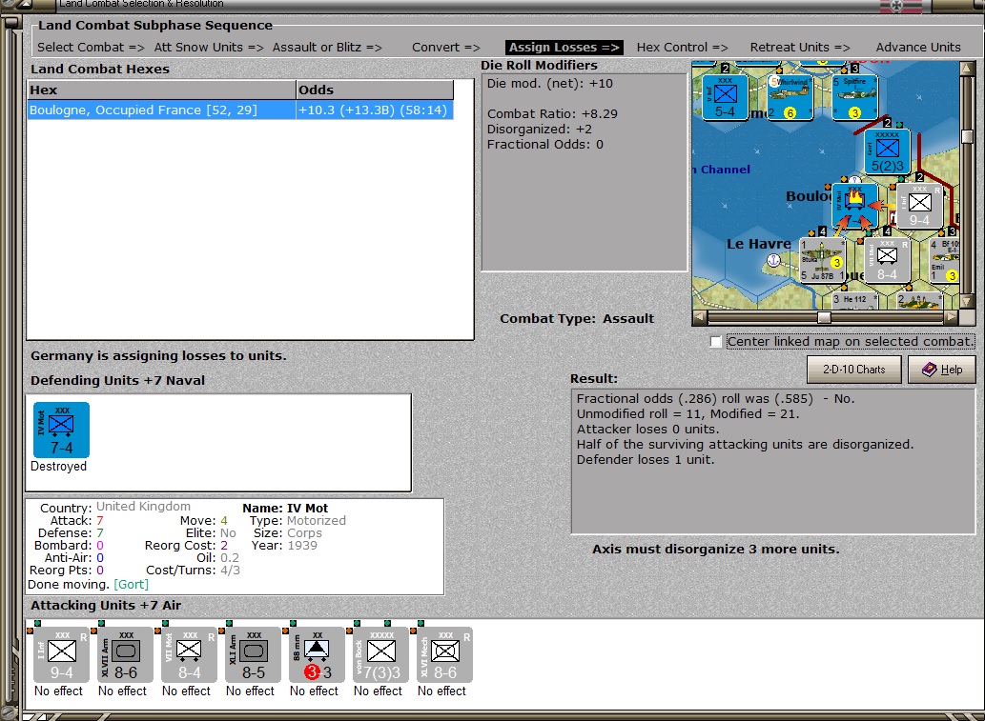
Task: Click map horizontal scrollbar right arrow
Action: point(953,317)
